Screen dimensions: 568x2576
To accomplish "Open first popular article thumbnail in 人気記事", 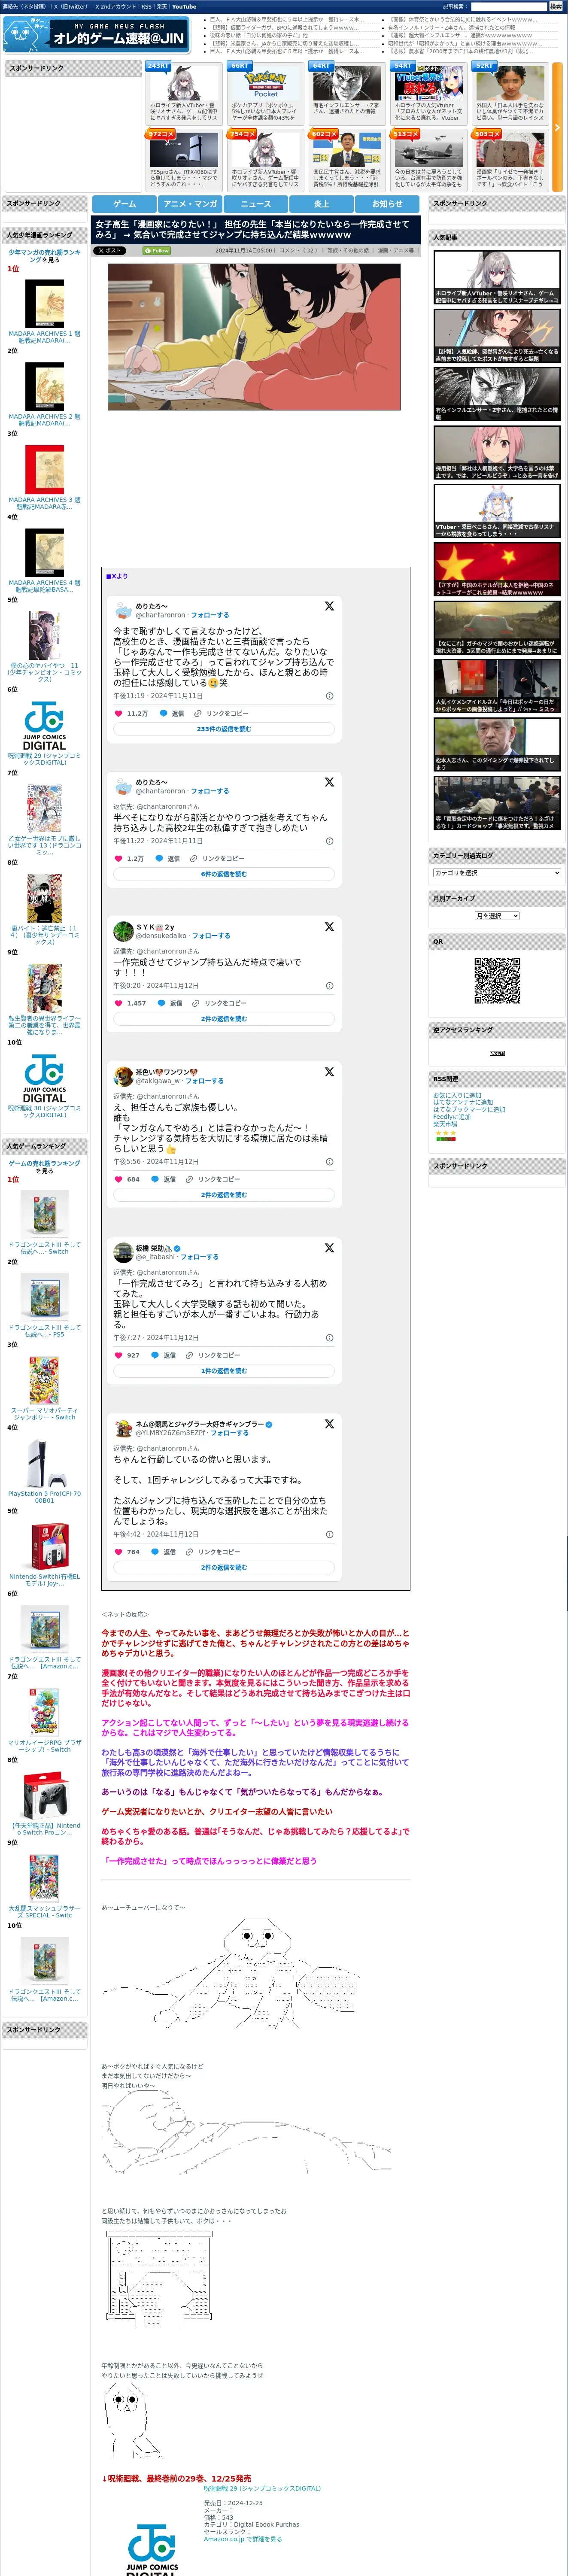I will pos(497,277).
